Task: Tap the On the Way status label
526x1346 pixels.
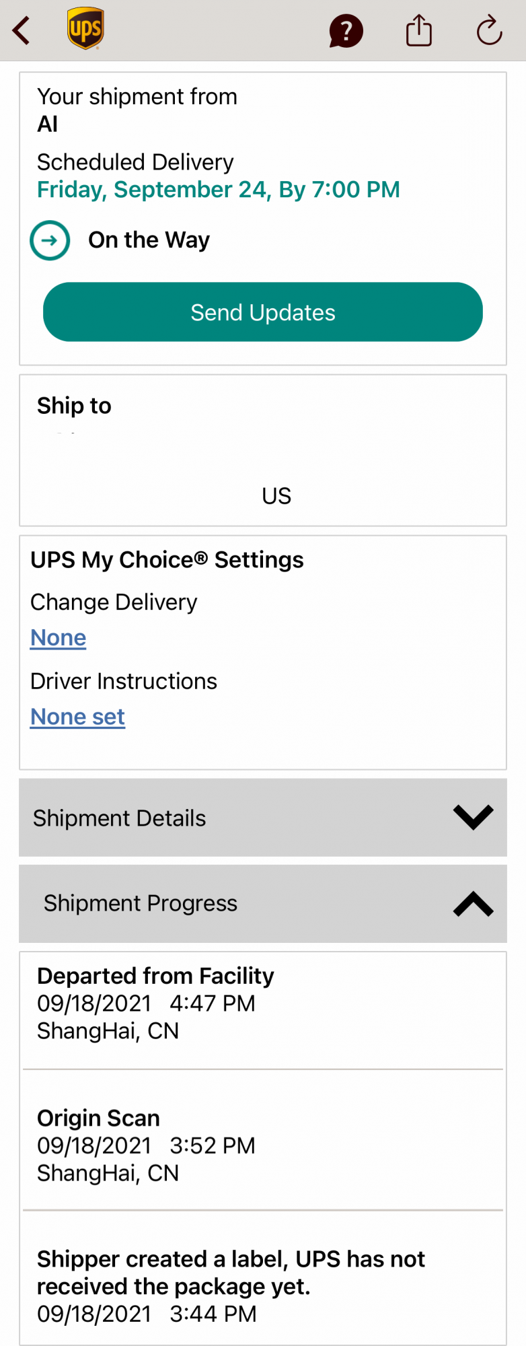Action: (149, 240)
